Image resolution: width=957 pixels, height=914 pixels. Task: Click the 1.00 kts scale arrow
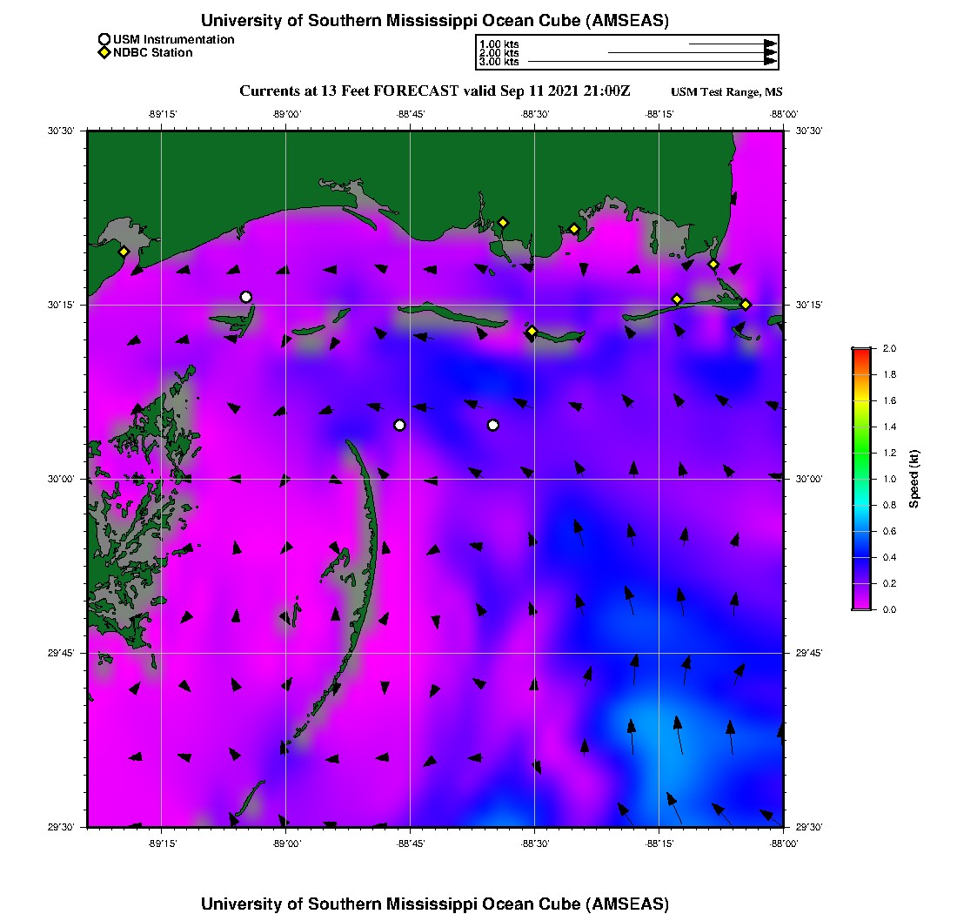point(732,43)
